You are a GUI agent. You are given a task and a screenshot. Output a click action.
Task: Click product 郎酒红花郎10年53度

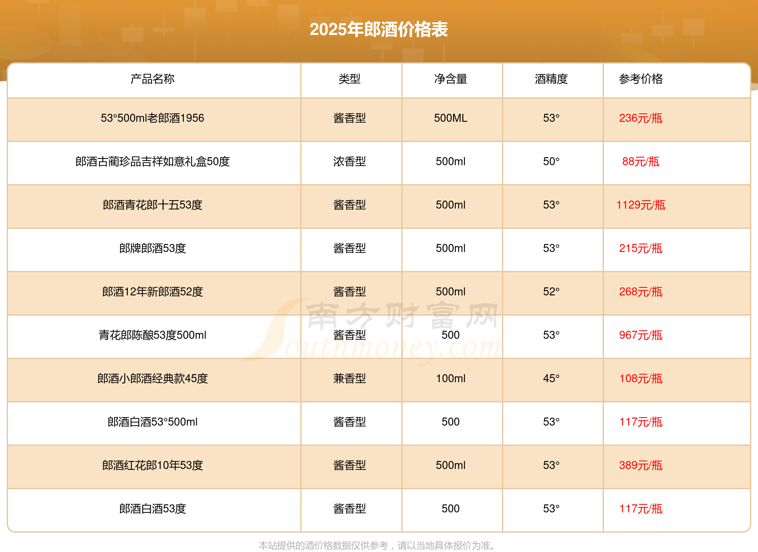coord(152,465)
